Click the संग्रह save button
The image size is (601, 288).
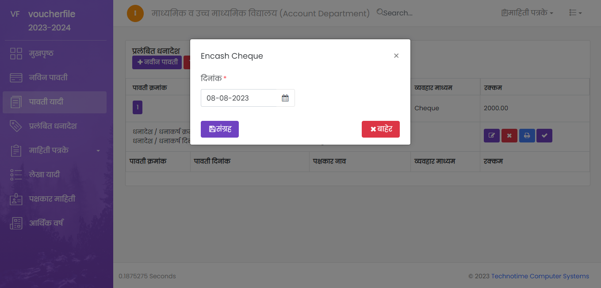pos(220,129)
